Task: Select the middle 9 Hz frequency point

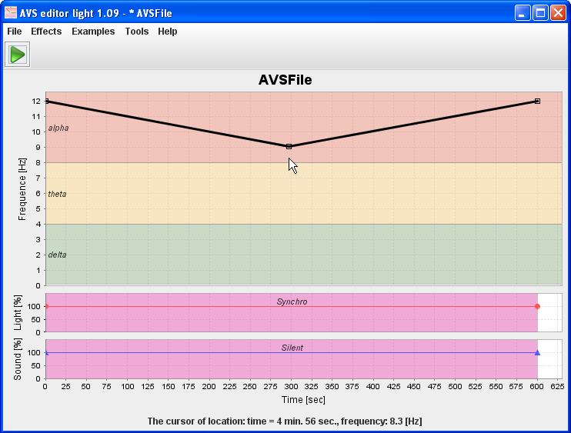Action: (289, 146)
